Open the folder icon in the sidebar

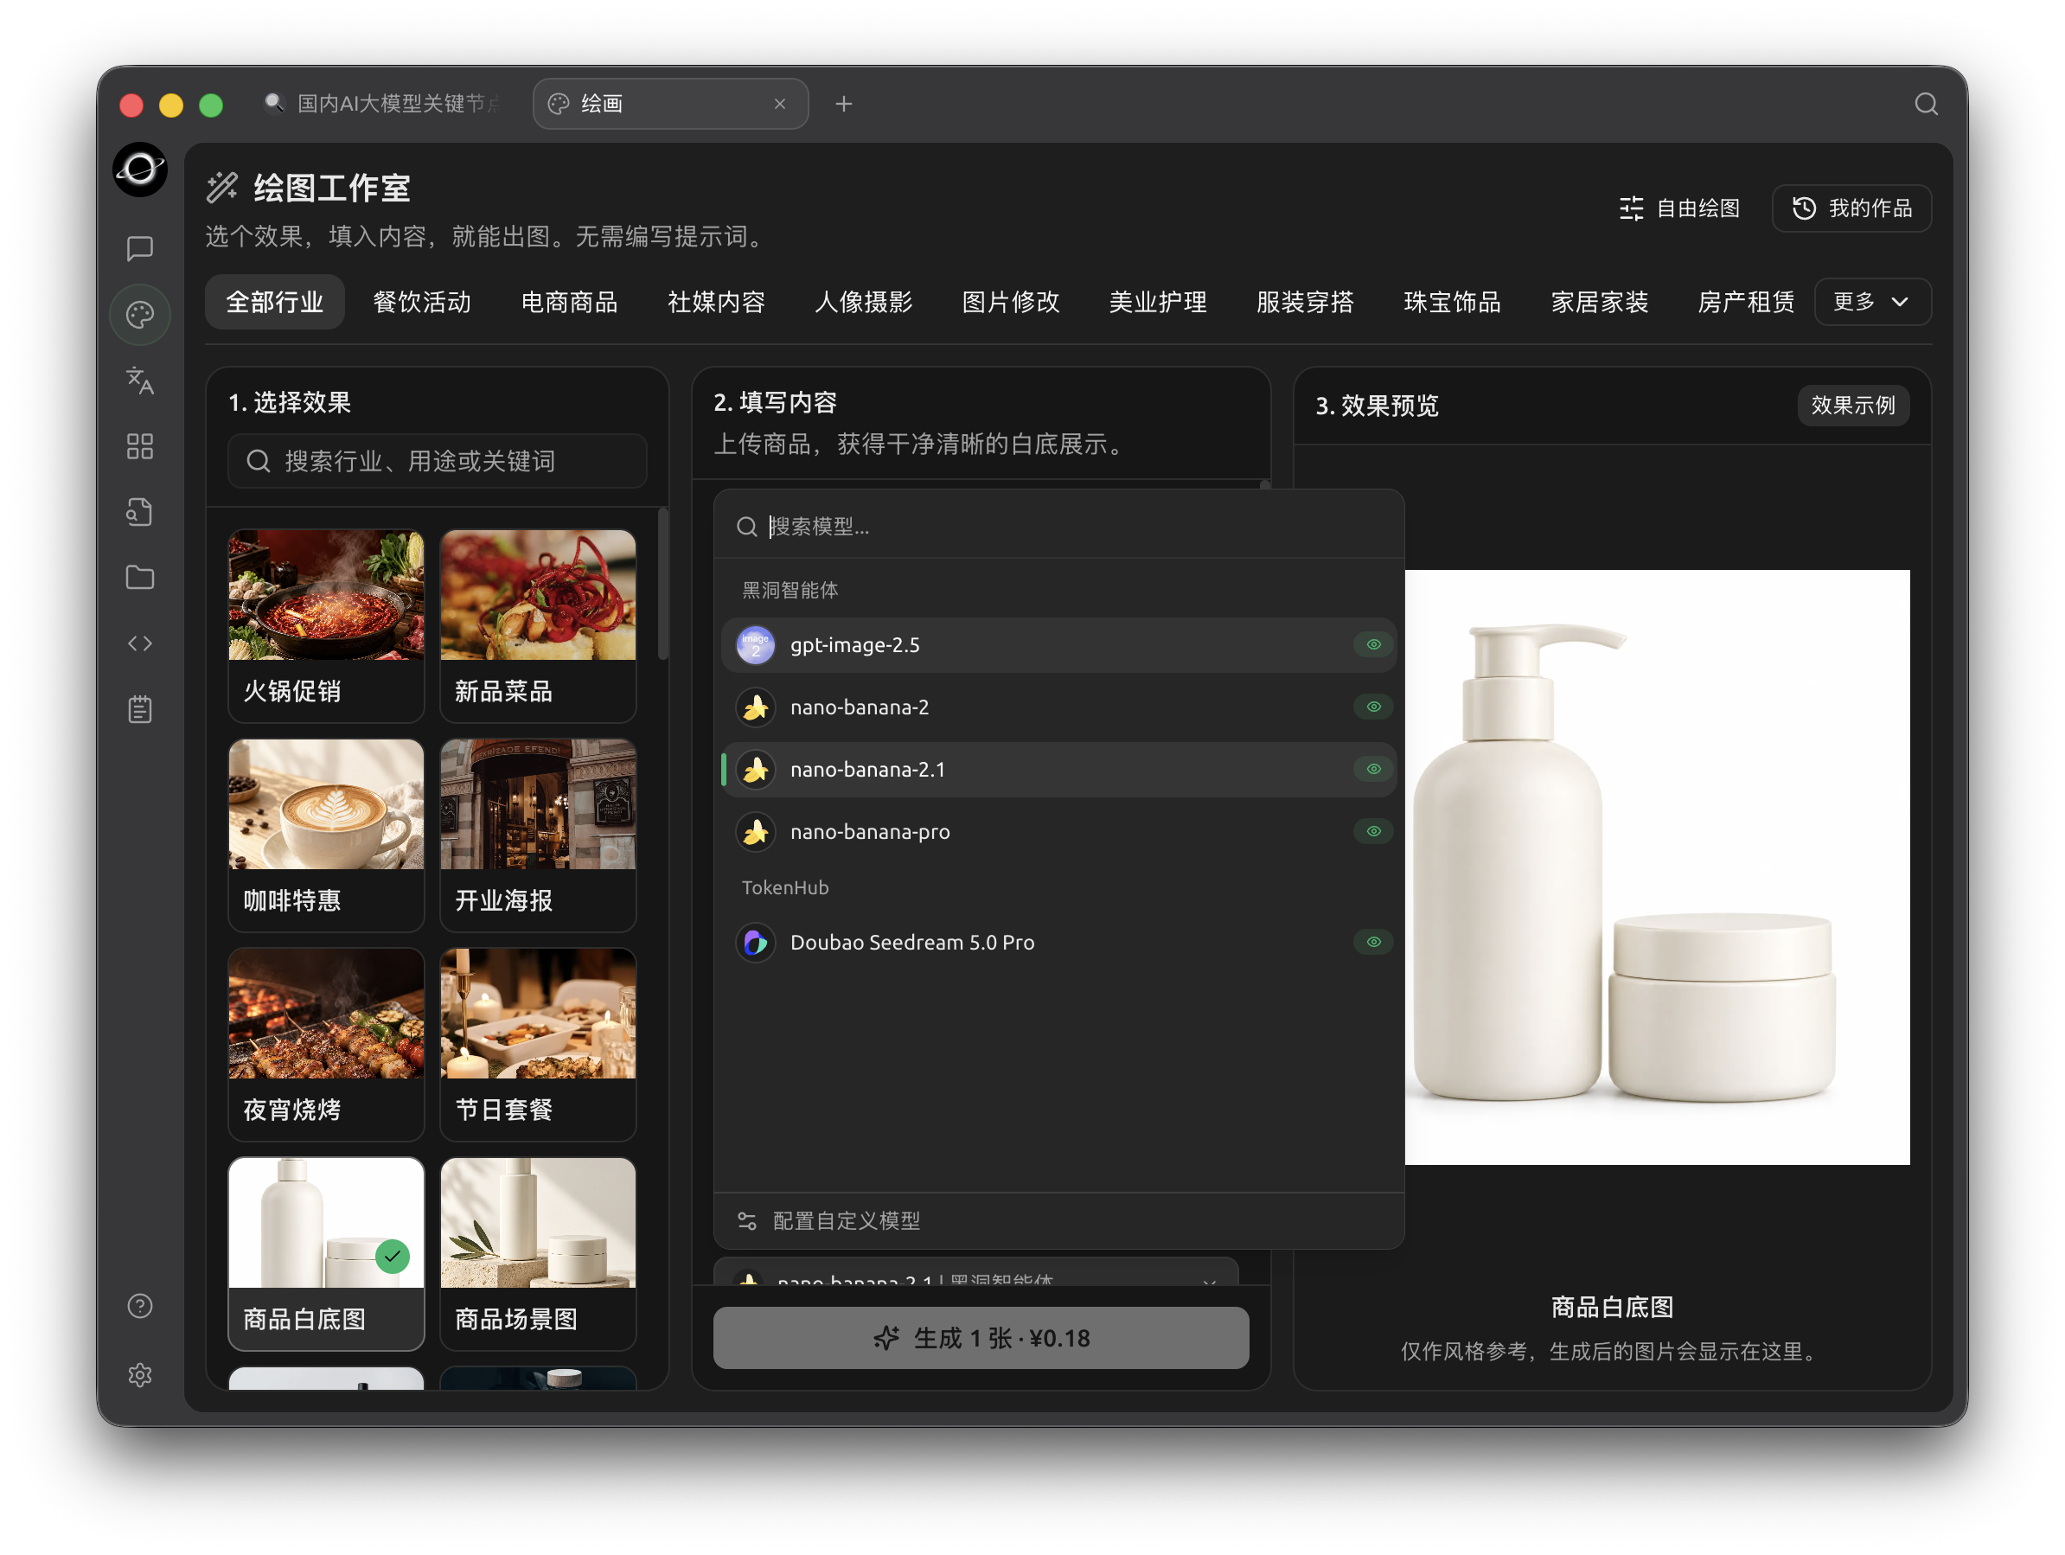[x=140, y=577]
